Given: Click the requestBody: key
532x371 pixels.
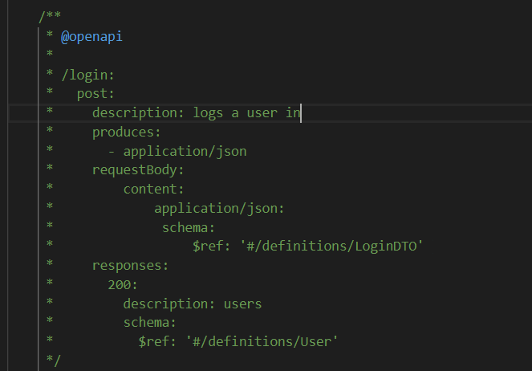Looking at the screenshot, I should 138,170.
